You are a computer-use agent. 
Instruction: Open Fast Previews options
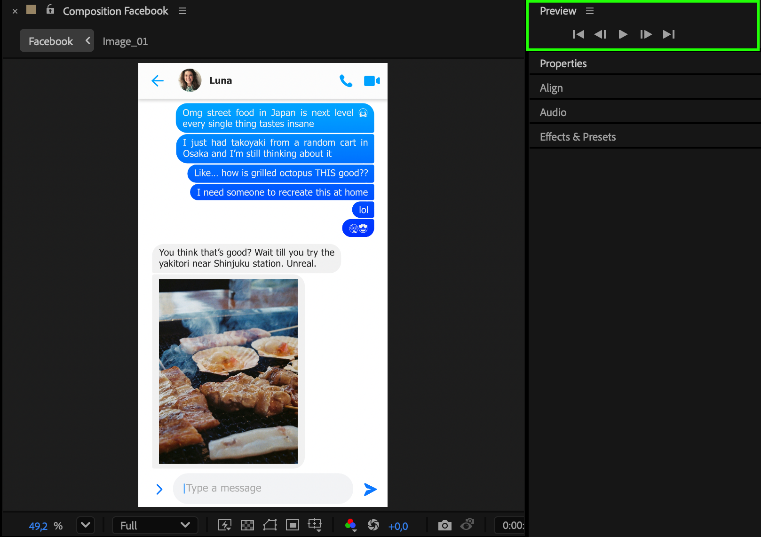click(x=225, y=525)
